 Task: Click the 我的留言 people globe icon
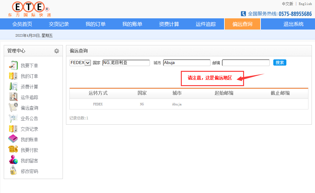[13, 160]
